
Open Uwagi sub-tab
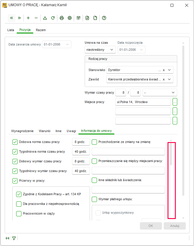tap(71, 131)
